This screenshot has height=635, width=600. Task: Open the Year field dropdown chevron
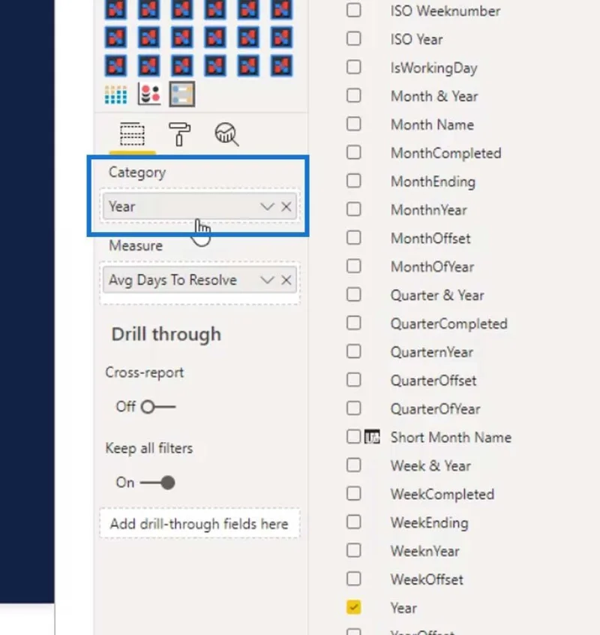click(x=267, y=206)
